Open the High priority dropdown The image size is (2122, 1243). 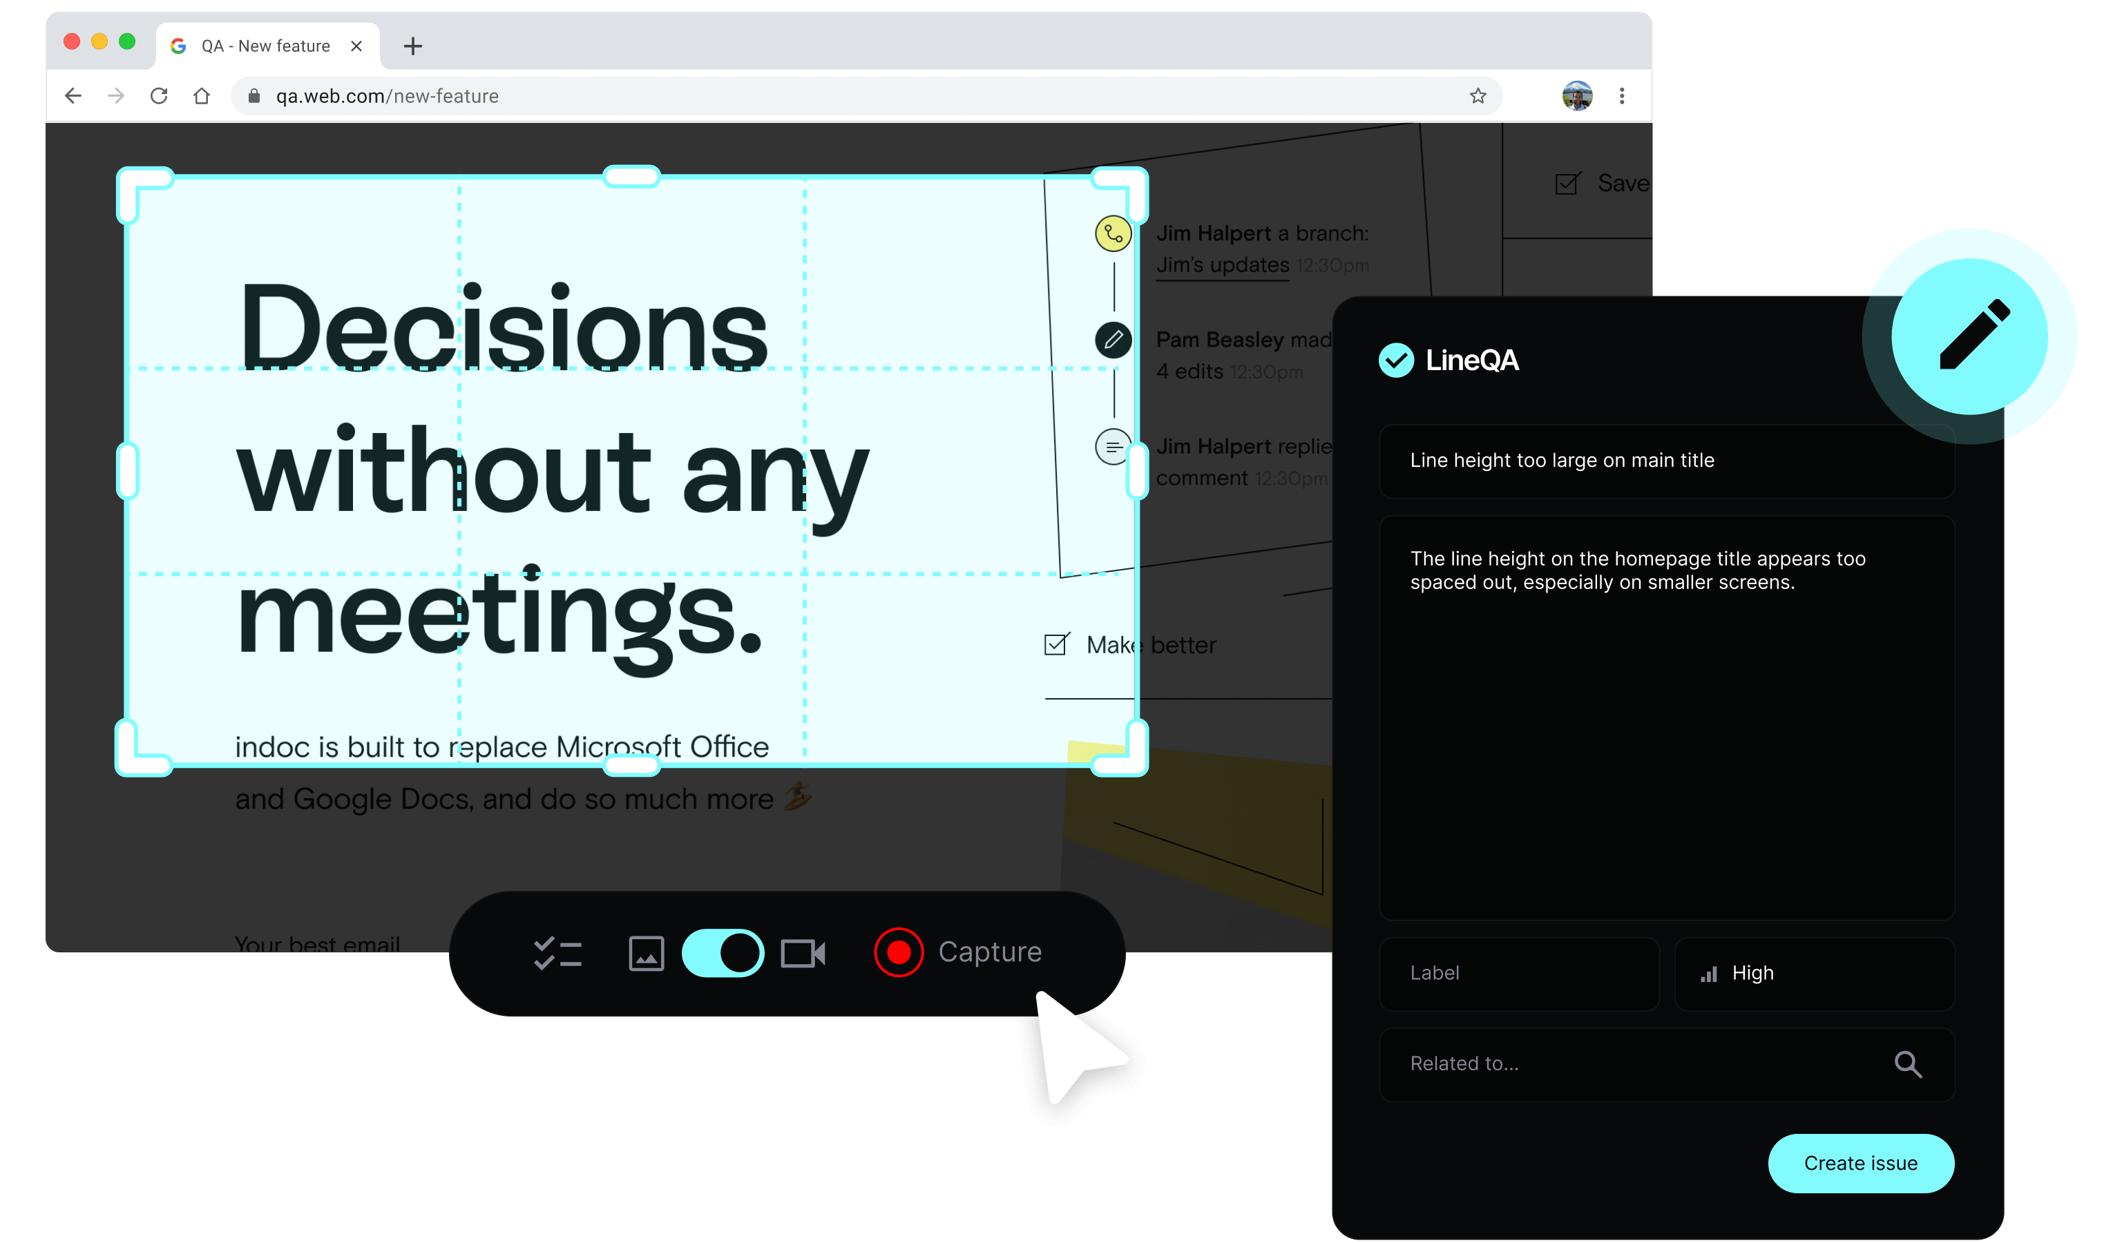click(1815, 974)
